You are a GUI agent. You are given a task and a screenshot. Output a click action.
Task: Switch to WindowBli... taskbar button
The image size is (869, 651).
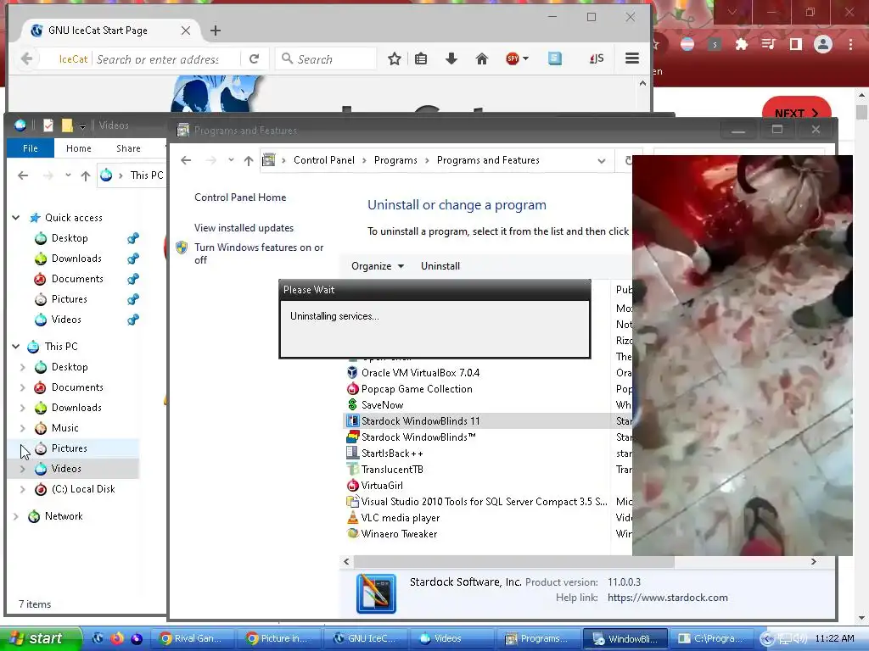pos(624,638)
